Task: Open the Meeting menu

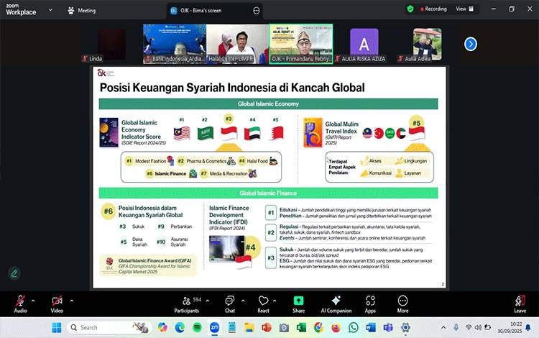Action: [82, 11]
